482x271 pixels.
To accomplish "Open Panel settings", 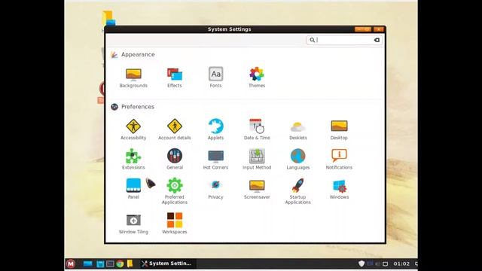I will pyautogui.click(x=133, y=188).
